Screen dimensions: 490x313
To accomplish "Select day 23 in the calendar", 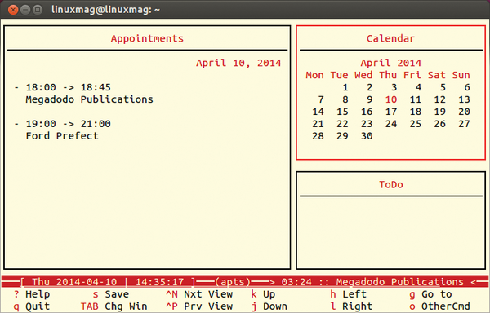I will 367,124.
